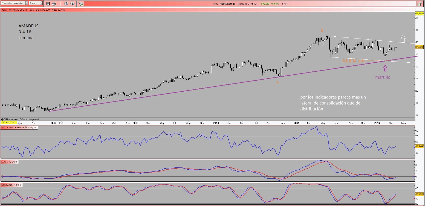Image resolution: width=425 pixels, height=206 pixels.
Task: Click the RSI value tag 51,9493
Action: (x=419, y=146)
